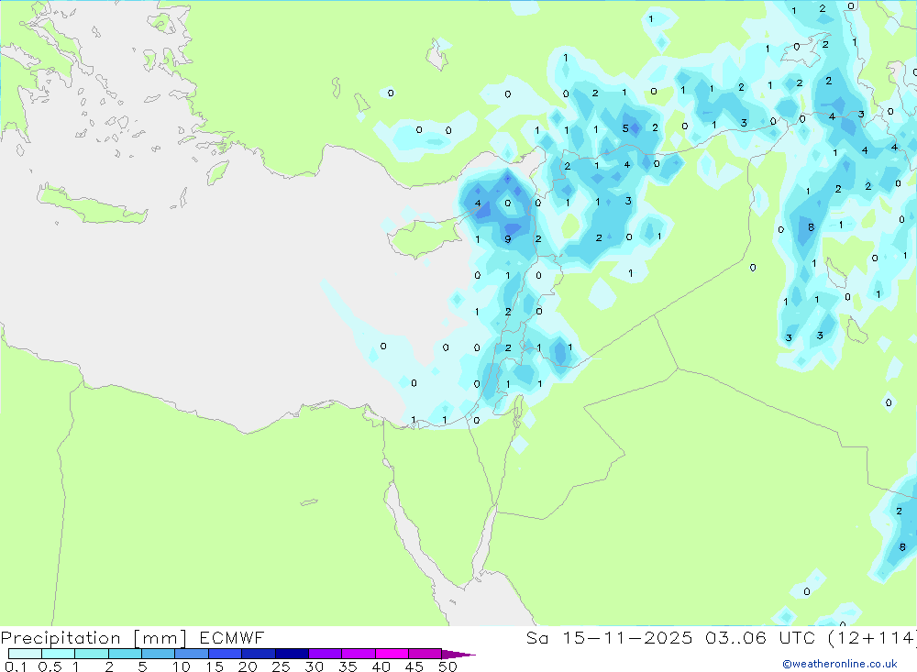This screenshot has height=672, width=917.
Task: Pick the 10–15 mm legend color swatch
Action: point(192,654)
